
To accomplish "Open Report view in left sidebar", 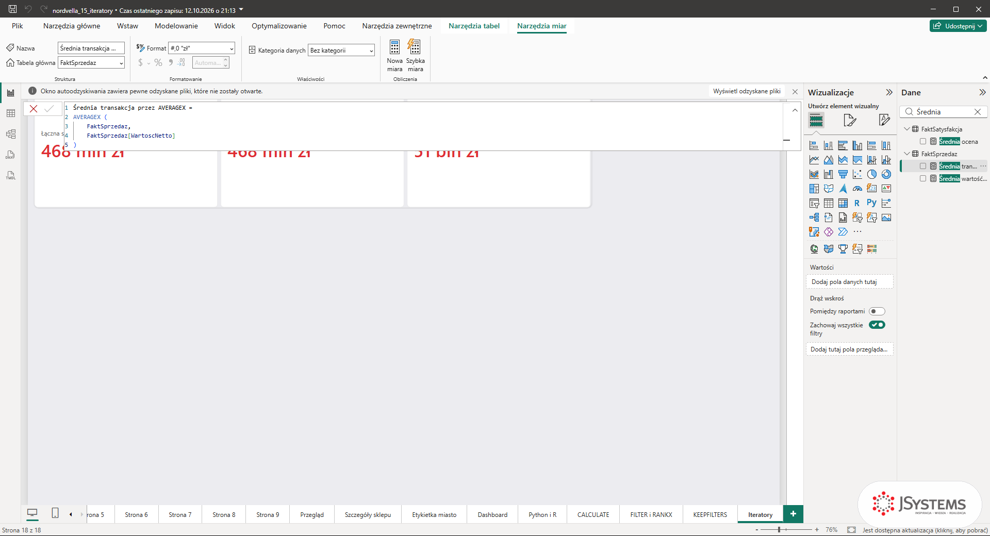I will [10, 93].
